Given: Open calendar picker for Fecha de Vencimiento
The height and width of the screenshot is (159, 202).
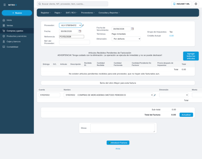Looking at the screenshot, I should click(x=132, y=29).
